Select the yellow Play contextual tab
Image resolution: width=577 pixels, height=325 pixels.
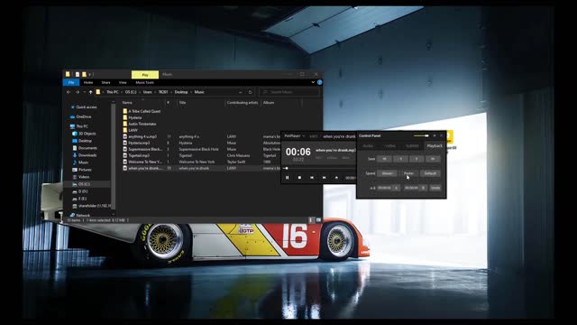(145, 75)
